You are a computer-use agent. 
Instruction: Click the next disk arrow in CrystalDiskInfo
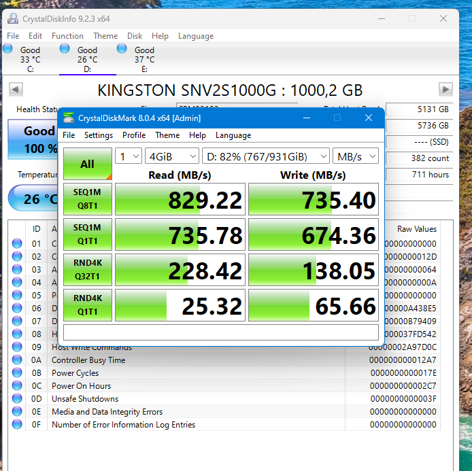click(445, 89)
